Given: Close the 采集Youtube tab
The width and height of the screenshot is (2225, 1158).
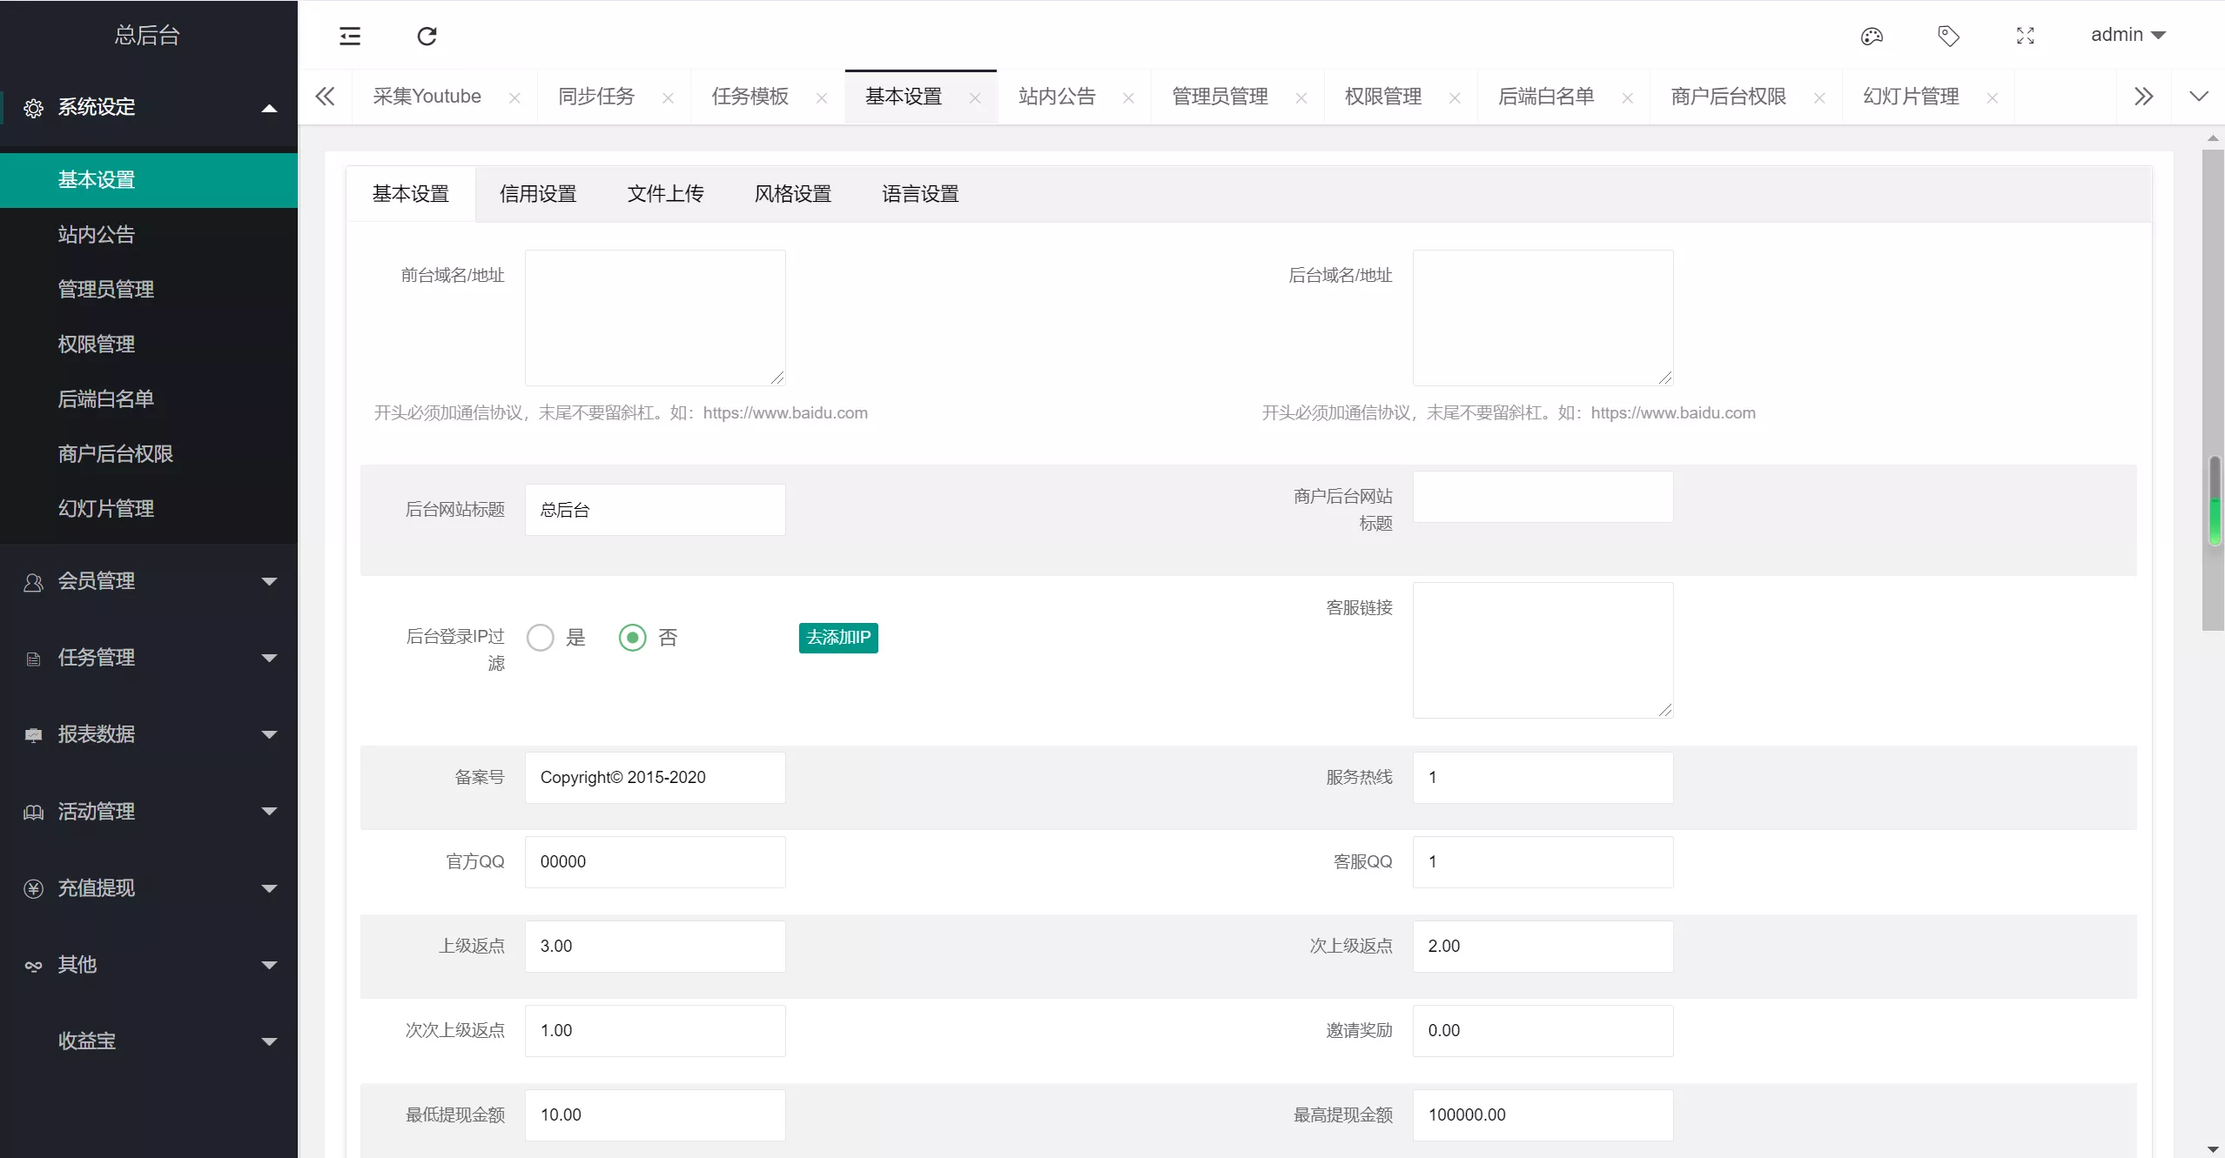Looking at the screenshot, I should click(514, 98).
